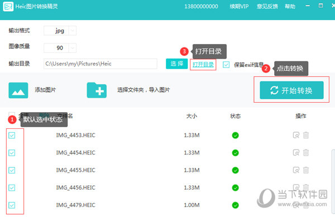Screen dimensions: 335x217
Task: Click file name IMG_4479.HEIC
Action: click(75, 205)
